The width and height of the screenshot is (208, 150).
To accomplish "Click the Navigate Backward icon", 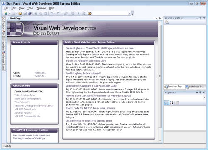I will (66, 13).
